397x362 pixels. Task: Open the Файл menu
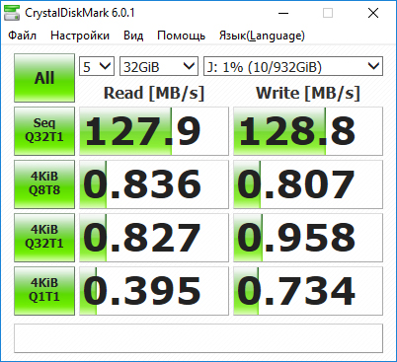tap(22, 36)
